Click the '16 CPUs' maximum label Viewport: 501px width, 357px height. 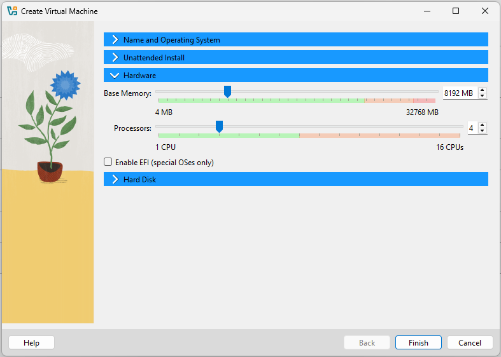click(x=449, y=147)
